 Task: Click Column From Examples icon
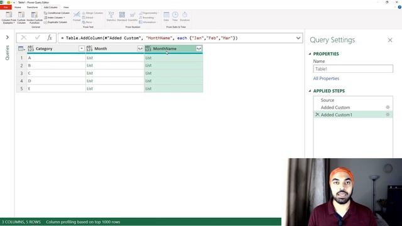[9, 18]
